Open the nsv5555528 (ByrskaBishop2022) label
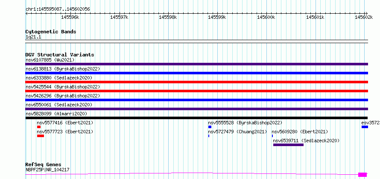 [245, 123]
